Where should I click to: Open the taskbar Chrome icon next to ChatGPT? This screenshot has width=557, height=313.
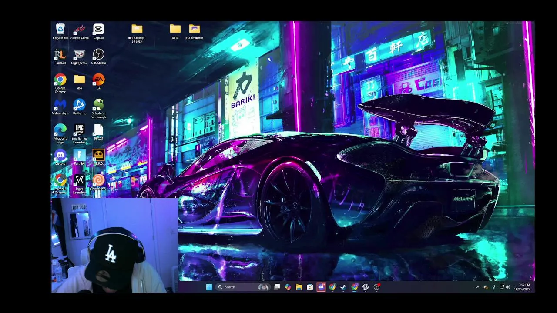coord(355,287)
